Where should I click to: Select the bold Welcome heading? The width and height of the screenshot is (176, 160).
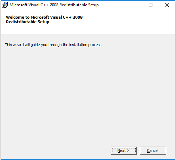pos(44,19)
